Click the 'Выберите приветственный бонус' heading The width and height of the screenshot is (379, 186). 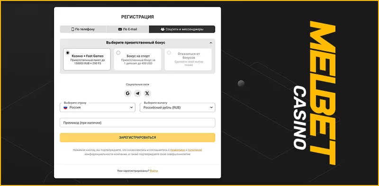135,43
